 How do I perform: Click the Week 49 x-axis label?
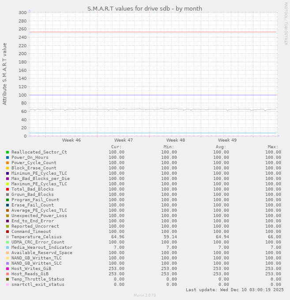(x=227, y=140)
